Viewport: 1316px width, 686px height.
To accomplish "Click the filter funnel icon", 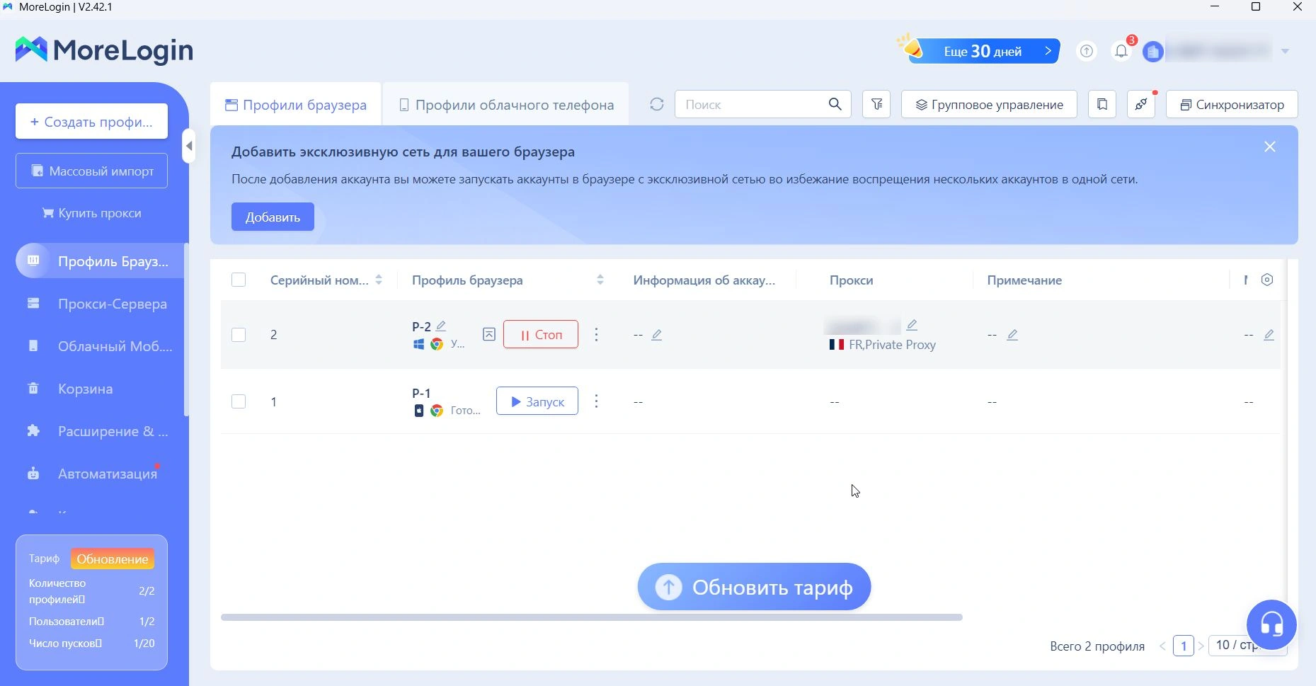I will pyautogui.click(x=876, y=105).
